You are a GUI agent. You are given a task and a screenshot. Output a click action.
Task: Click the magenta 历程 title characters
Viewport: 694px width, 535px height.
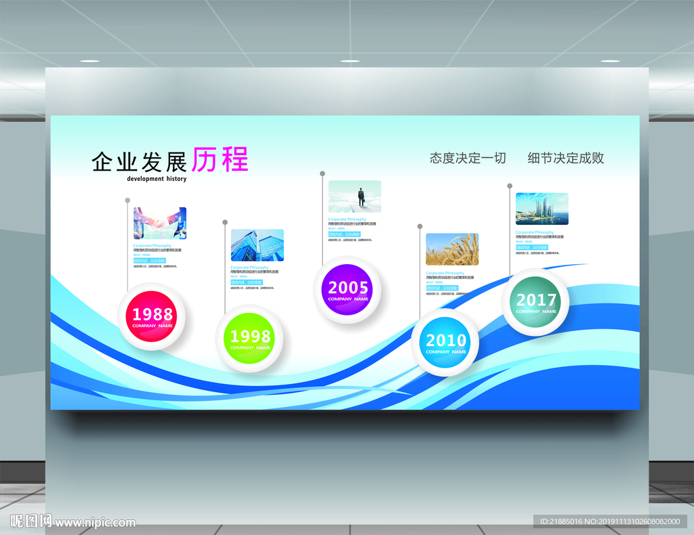(220, 159)
